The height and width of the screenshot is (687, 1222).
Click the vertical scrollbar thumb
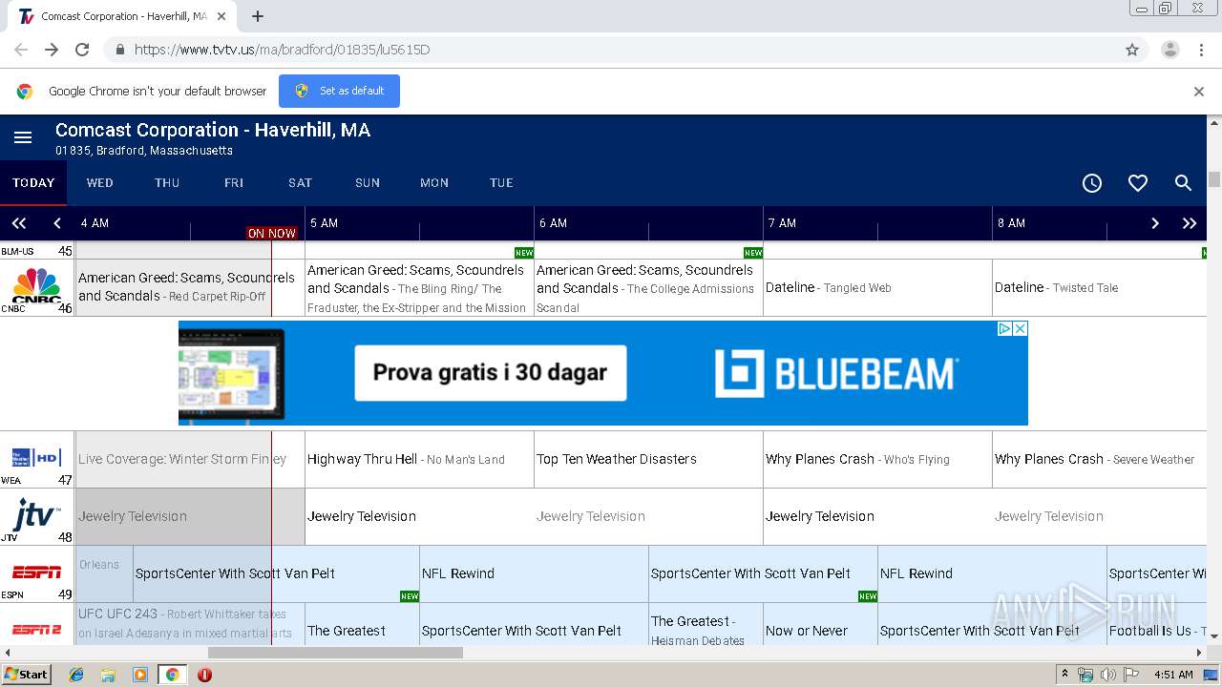(1214, 179)
